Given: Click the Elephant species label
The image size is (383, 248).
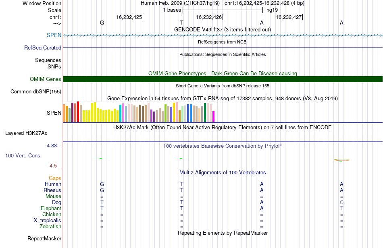Looking at the screenshot, I should 51,208.
